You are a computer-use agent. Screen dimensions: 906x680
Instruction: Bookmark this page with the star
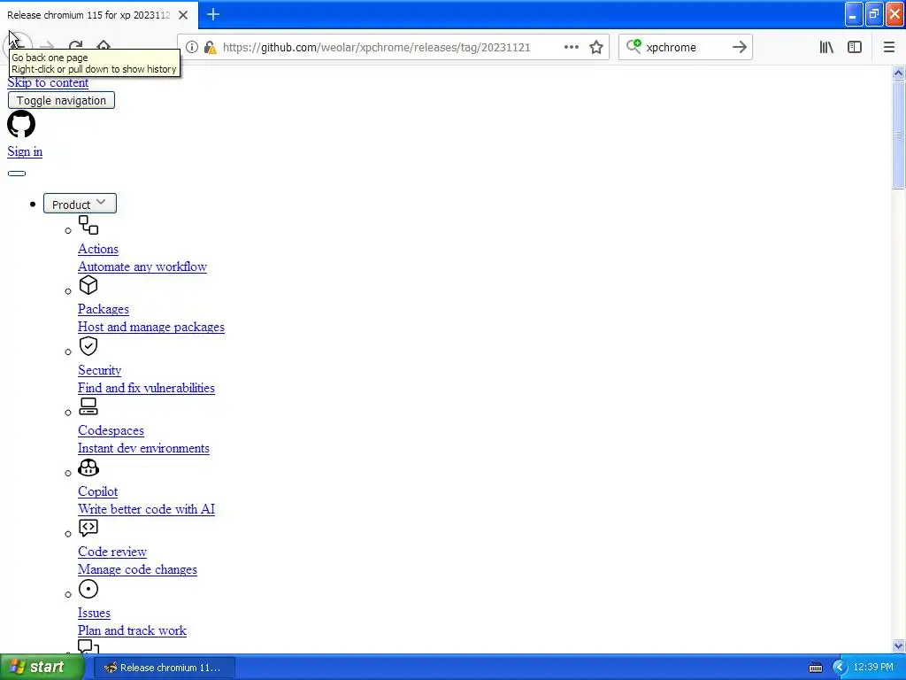pyautogui.click(x=596, y=48)
